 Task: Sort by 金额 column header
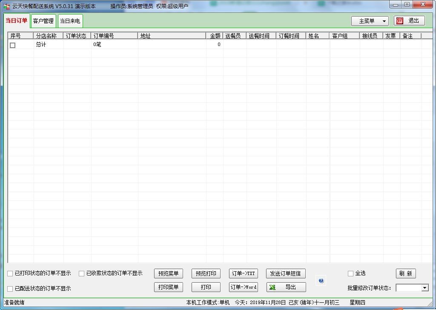(215, 36)
